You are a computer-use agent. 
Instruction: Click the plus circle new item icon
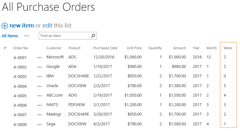[5, 26]
